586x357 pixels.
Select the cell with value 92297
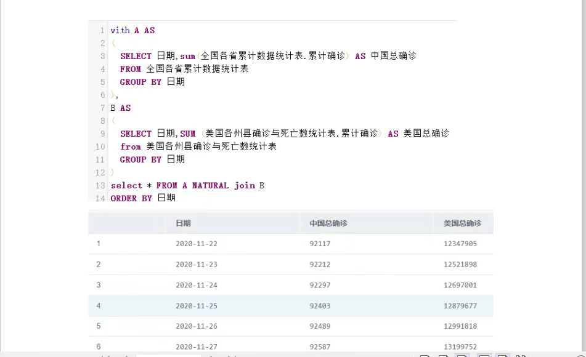(x=320, y=286)
